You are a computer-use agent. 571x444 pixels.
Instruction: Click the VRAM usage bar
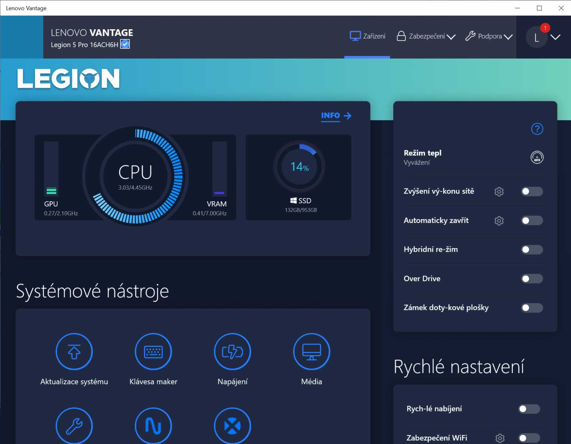[x=219, y=168]
